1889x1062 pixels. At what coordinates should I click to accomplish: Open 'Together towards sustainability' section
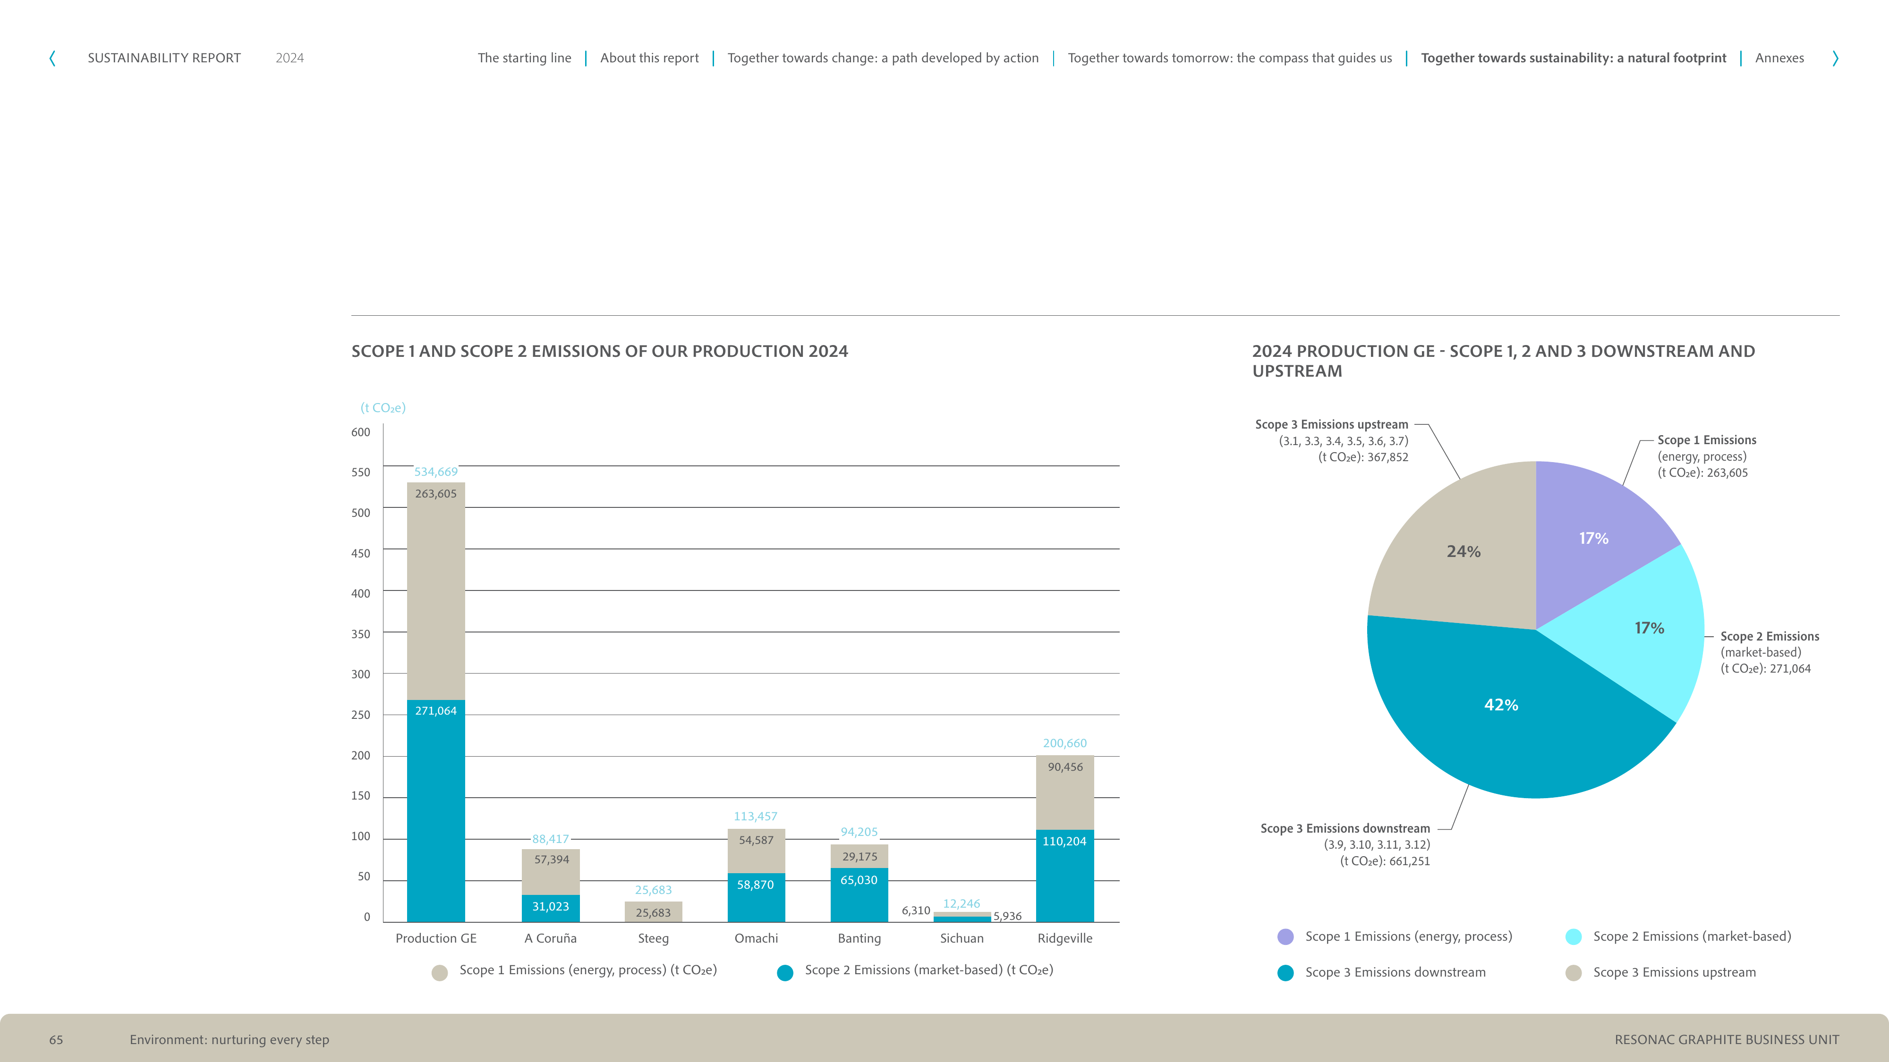pos(1574,58)
